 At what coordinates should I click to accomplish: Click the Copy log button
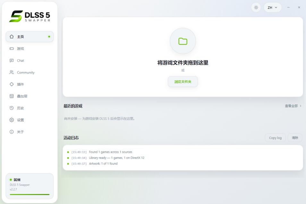pos(275,138)
